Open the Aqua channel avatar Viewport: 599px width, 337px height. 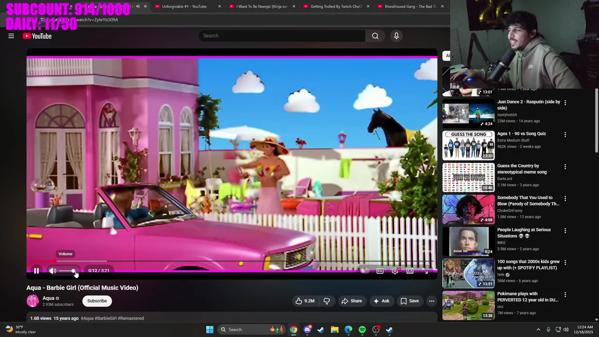[x=33, y=301]
